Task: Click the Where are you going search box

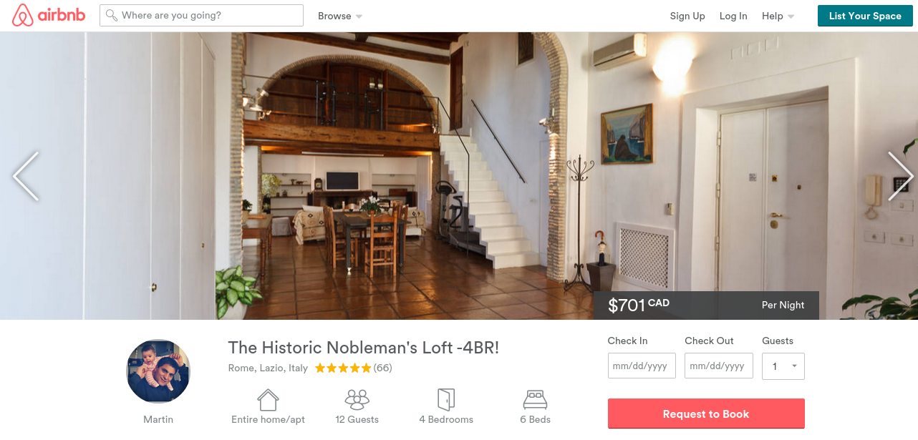Action: tap(202, 15)
